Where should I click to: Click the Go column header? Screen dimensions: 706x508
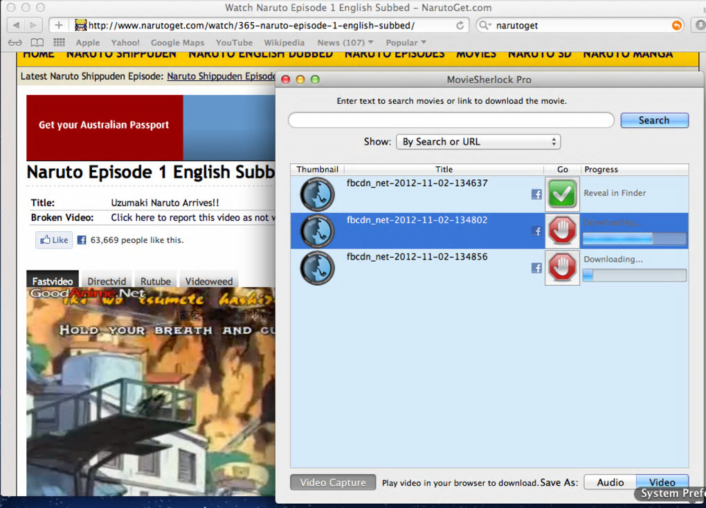click(562, 170)
